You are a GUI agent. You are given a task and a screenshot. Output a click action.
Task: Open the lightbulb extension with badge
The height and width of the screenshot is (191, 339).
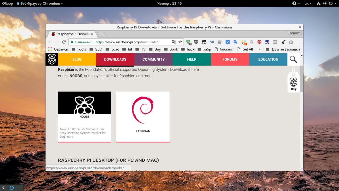(244, 42)
